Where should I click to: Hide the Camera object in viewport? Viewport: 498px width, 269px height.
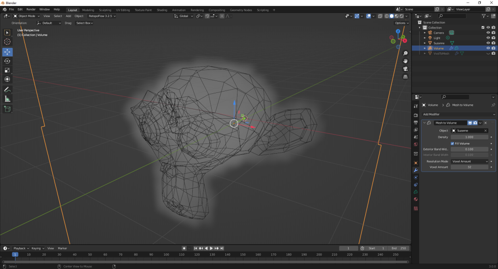tap(488, 33)
